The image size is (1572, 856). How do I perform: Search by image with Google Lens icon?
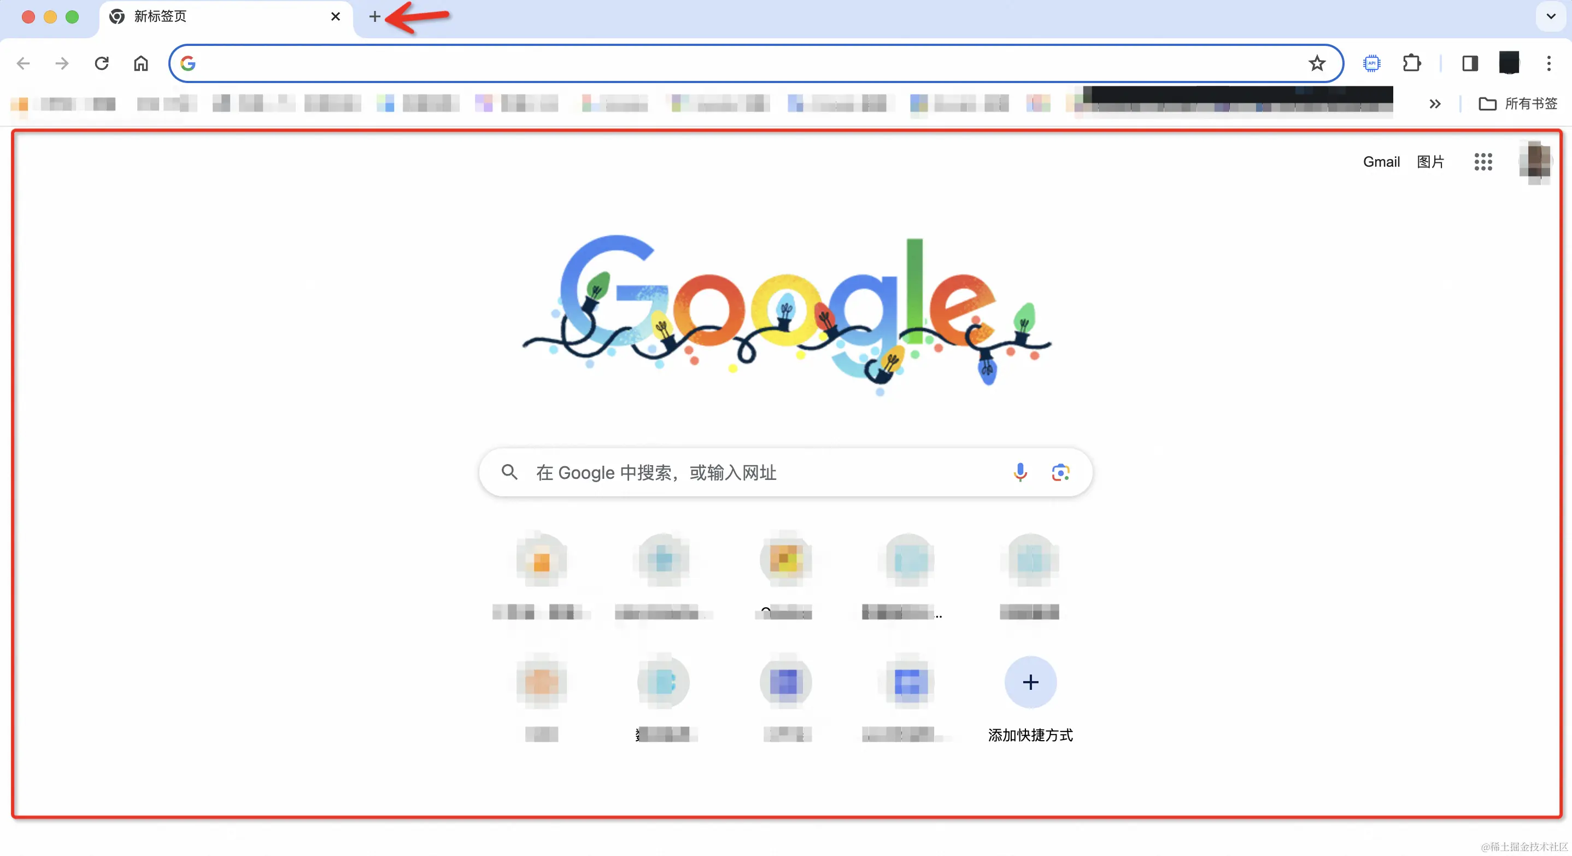tap(1060, 472)
